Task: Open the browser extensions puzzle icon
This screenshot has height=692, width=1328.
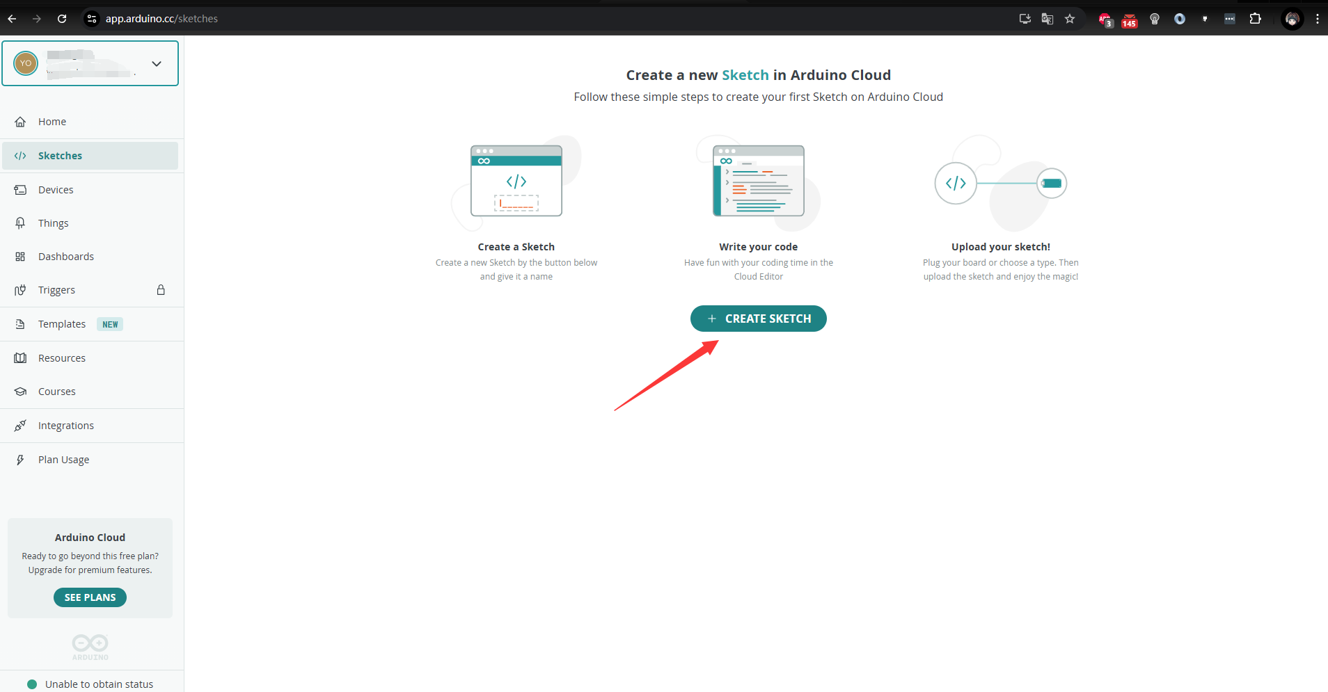Action: 1255,19
